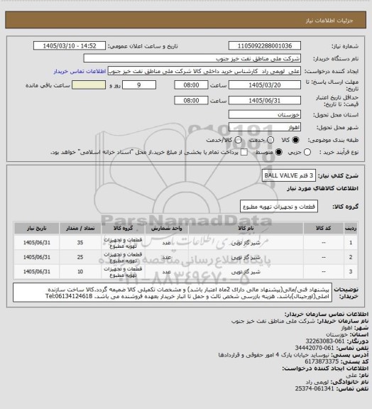The height and width of the screenshot is (409, 372).
Task: Click the remaining days field showing 9
Action: pyautogui.click(x=139, y=85)
